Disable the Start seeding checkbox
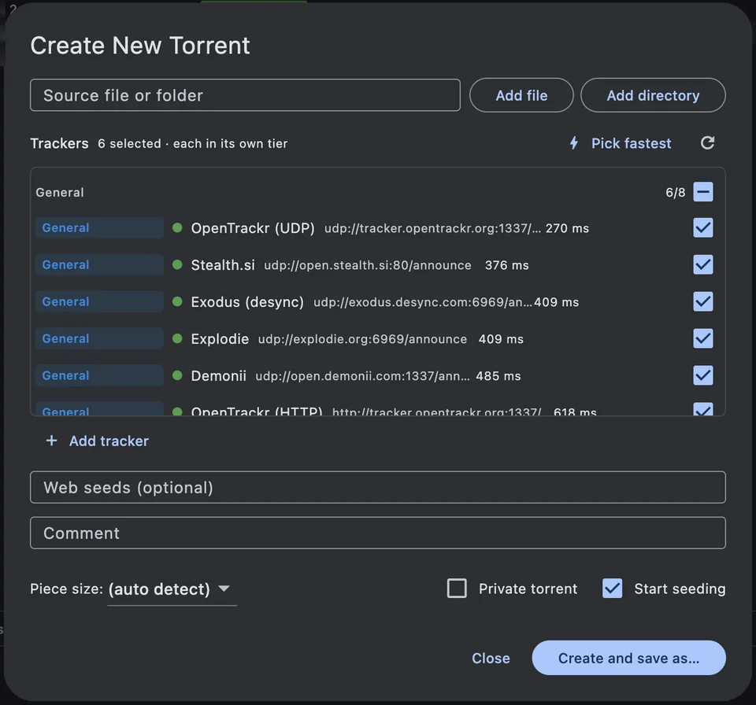This screenshot has height=705, width=756. [613, 589]
